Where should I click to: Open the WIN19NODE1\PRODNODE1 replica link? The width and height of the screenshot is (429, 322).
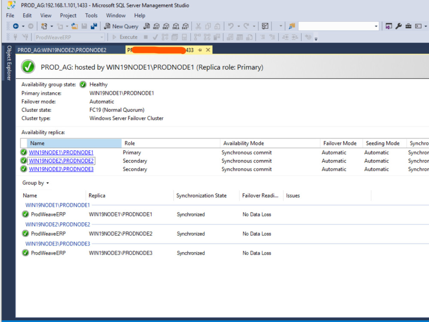point(61,152)
